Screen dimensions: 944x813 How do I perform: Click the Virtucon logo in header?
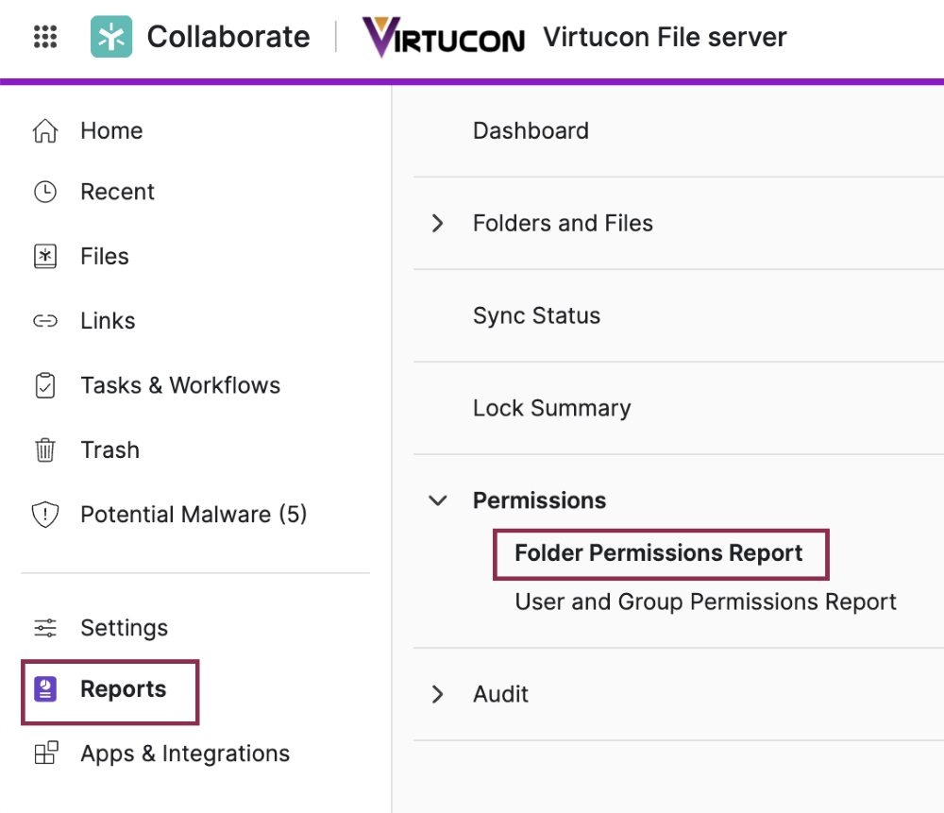point(444,38)
